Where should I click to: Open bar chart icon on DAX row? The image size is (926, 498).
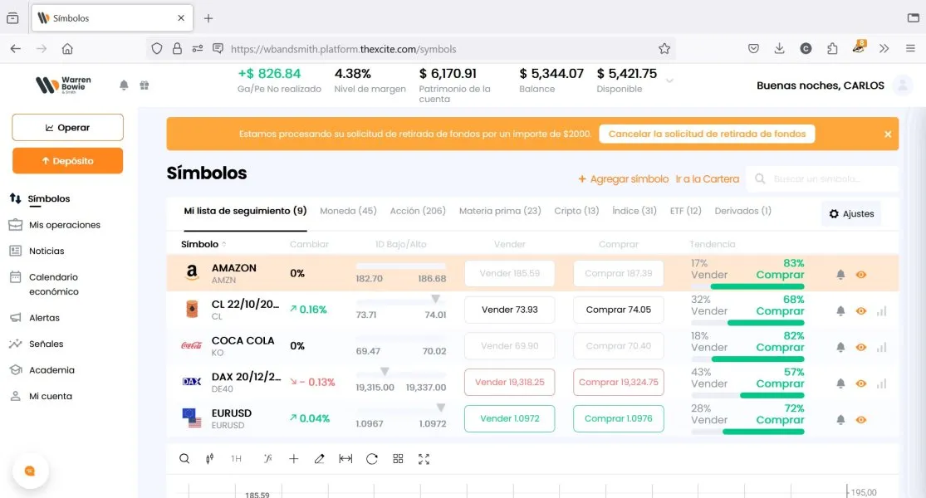click(882, 383)
